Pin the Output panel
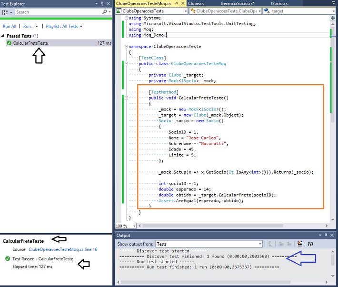Viewport: 338px width, 287px height. pyautogui.click(x=326, y=235)
